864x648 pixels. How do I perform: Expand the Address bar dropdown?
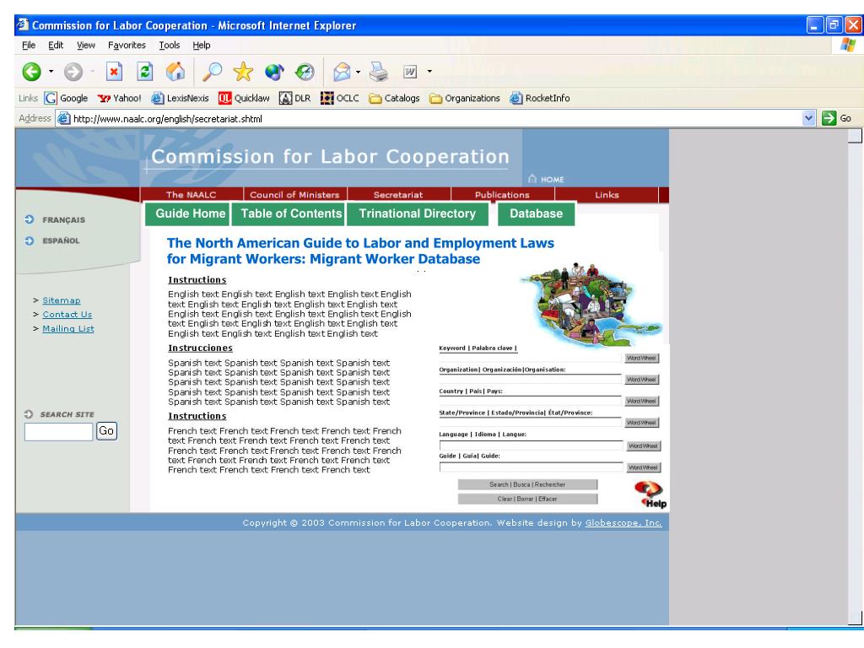point(808,118)
